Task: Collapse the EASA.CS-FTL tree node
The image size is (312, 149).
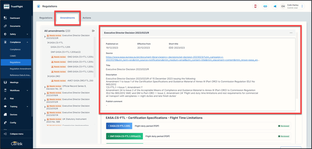Action: coord(48,43)
